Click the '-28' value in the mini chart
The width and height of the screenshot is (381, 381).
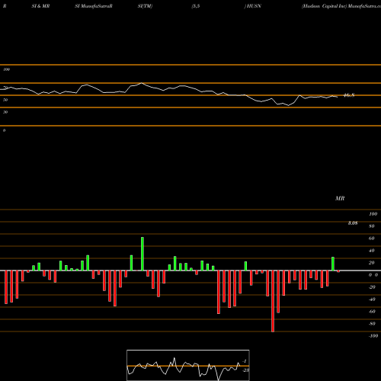pos(245,370)
